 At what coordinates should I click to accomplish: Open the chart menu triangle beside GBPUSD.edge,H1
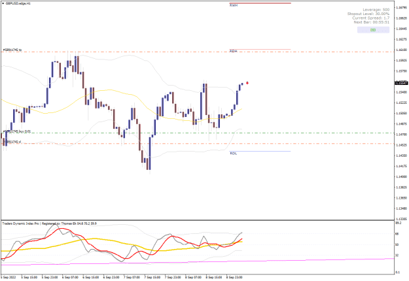(x=3, y=4)
